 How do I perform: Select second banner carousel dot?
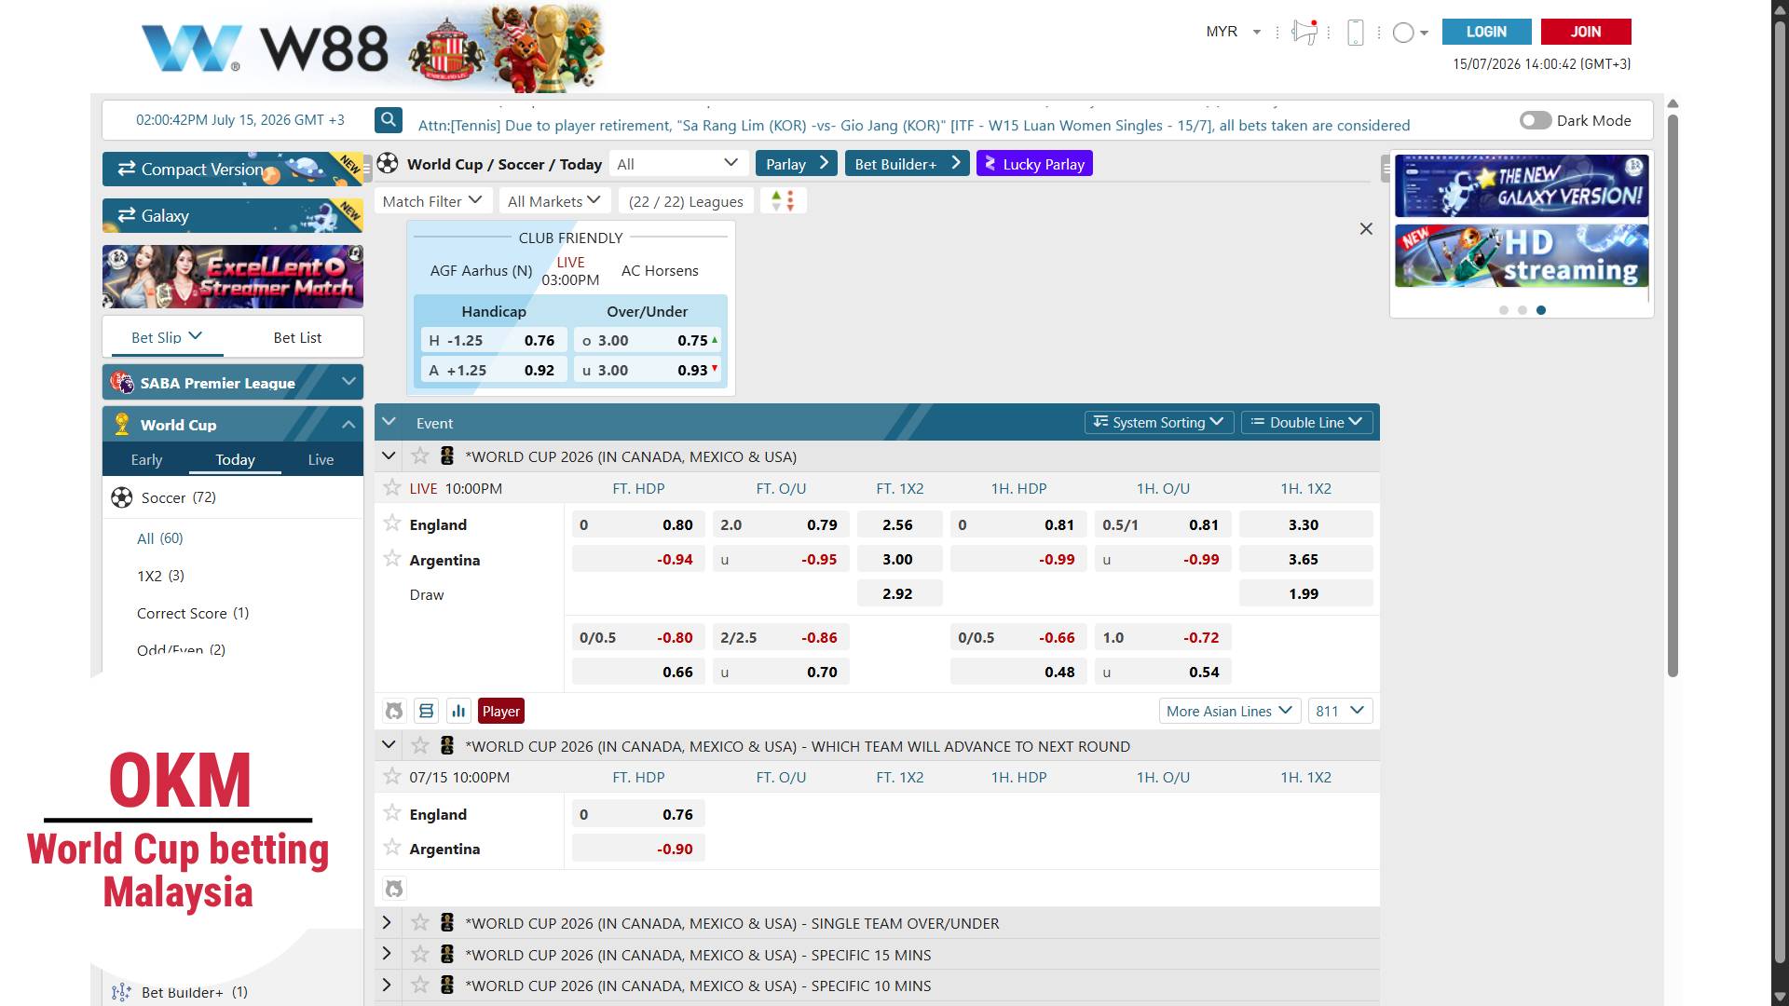tap(1522, 310)
